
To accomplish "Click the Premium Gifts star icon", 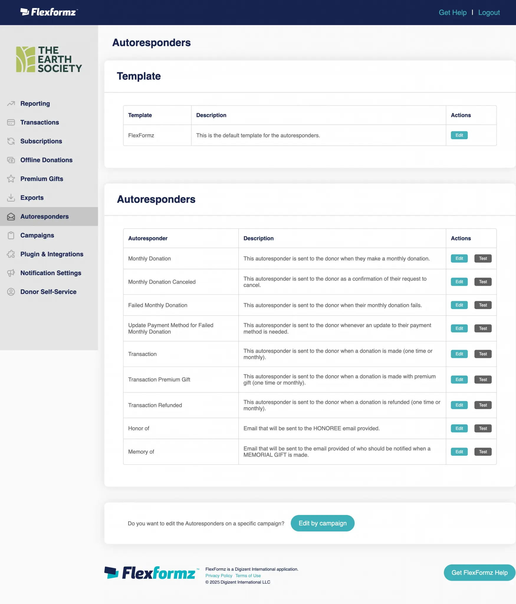I will tap(11, 179).
